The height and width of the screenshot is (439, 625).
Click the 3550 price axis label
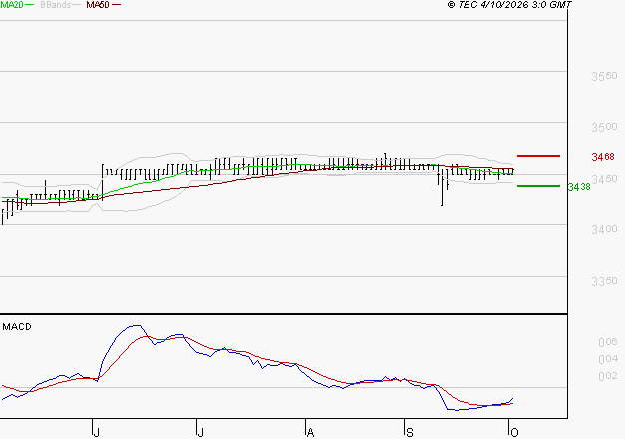point(604,76)
